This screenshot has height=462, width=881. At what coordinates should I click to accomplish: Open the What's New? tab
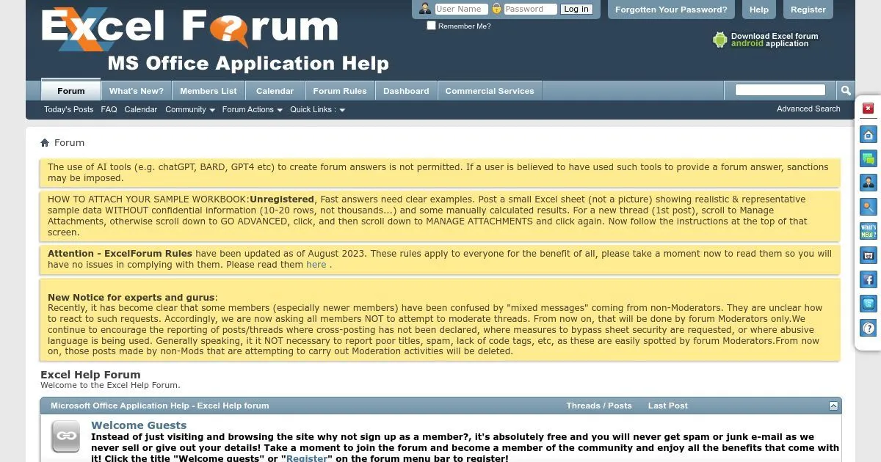coord(137,90)
